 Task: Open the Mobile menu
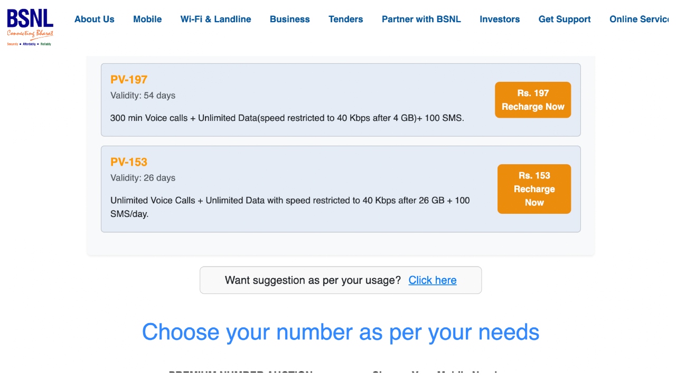[147, 19]
